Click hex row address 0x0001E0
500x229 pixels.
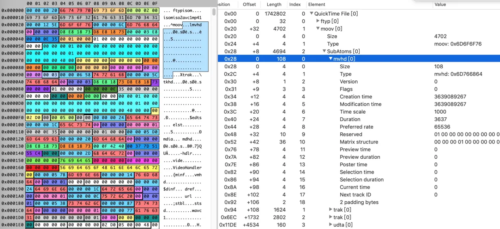pos(12,225)
